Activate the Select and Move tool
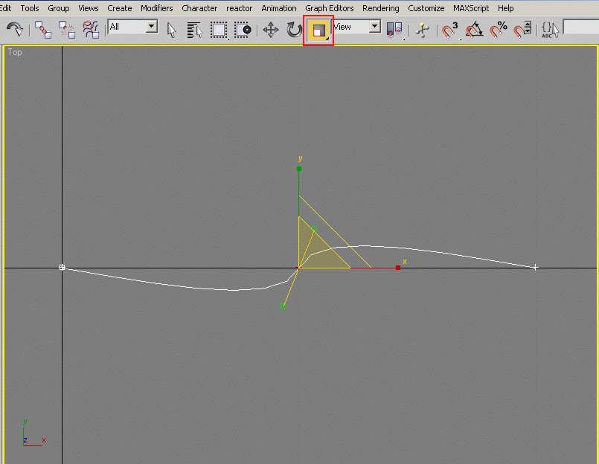 [x=271, y=30]
